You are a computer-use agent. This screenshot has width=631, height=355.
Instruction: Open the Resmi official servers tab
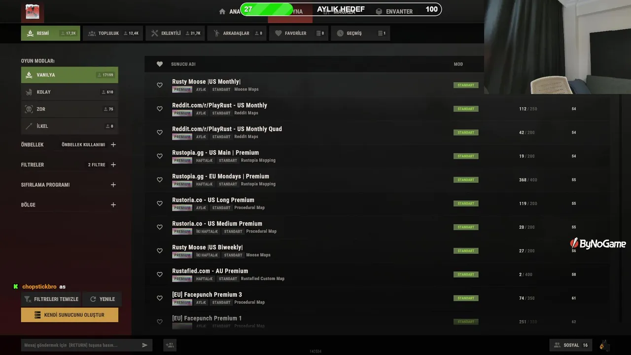[50, 34]
